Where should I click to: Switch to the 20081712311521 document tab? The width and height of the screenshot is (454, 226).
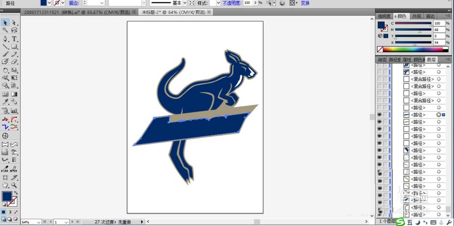(77, 12)
